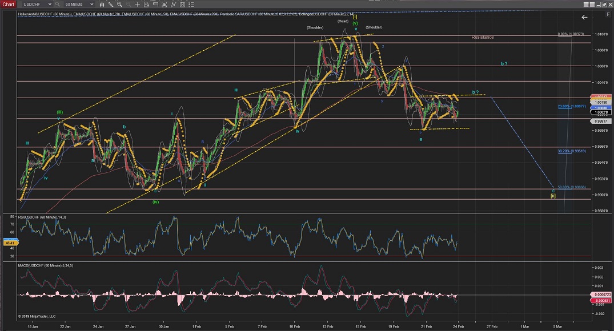The image size is (614, 331).
Task: Open the indicators icon
Action: click(x=164, y=5)
